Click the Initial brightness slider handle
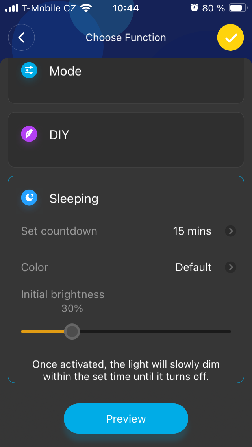The image size is (252, 447). point(72,332)
